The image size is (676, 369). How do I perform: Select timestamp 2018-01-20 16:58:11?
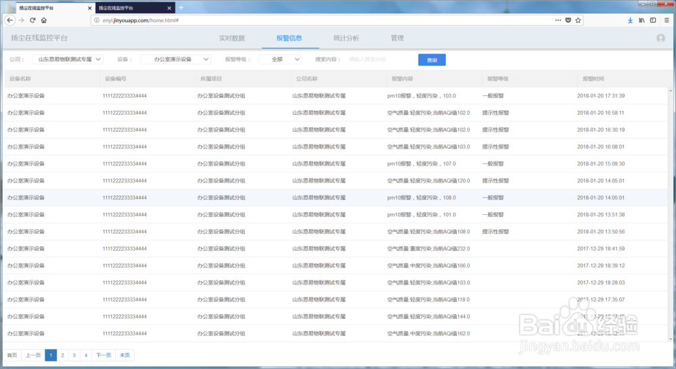point(601,112)
